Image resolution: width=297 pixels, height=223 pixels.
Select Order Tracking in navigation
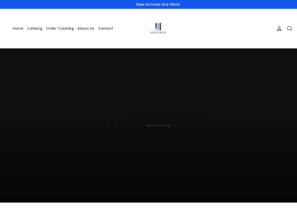[x=60, y=29]
